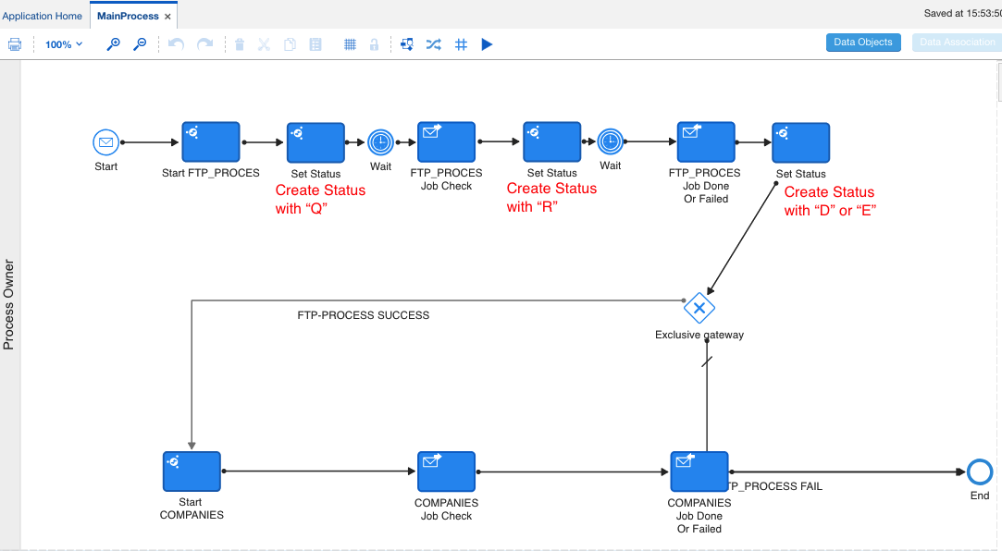1002x551 pixels.
Task: Select the Start message event
Action: tap(106, 142)
